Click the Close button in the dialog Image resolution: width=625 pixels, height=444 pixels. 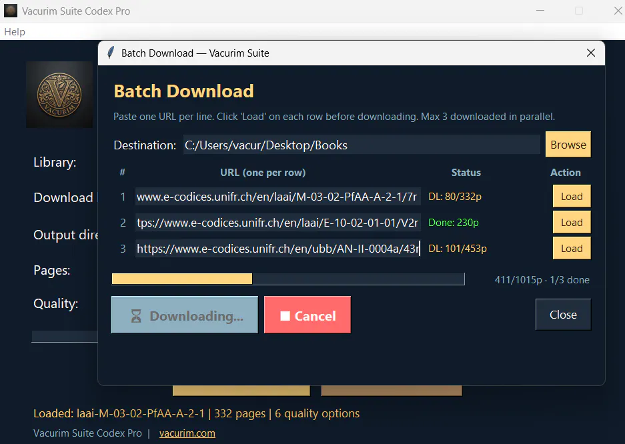pyautogui.click(x=563, y=315)
